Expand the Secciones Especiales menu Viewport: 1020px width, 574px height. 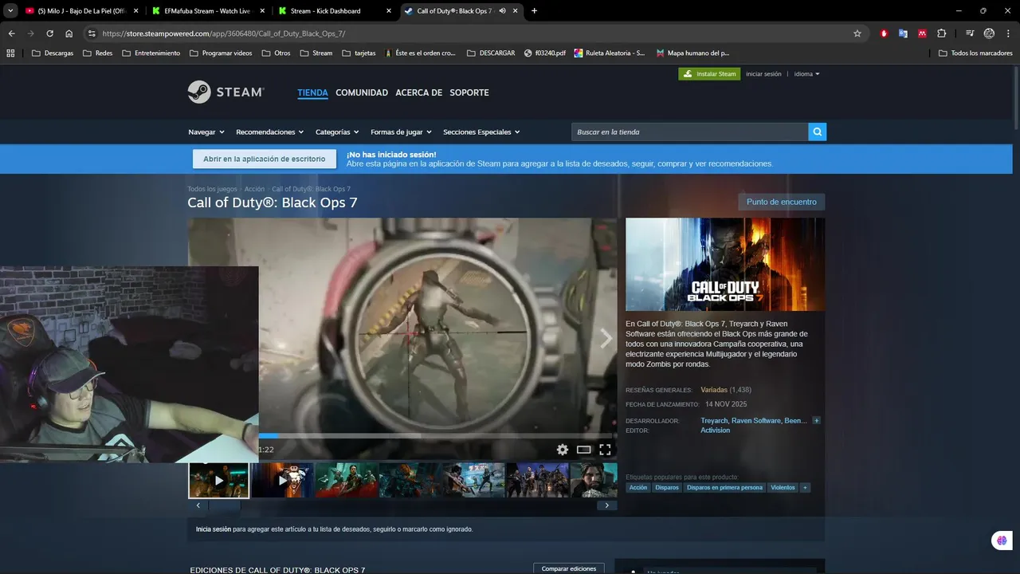coord(481,132)
